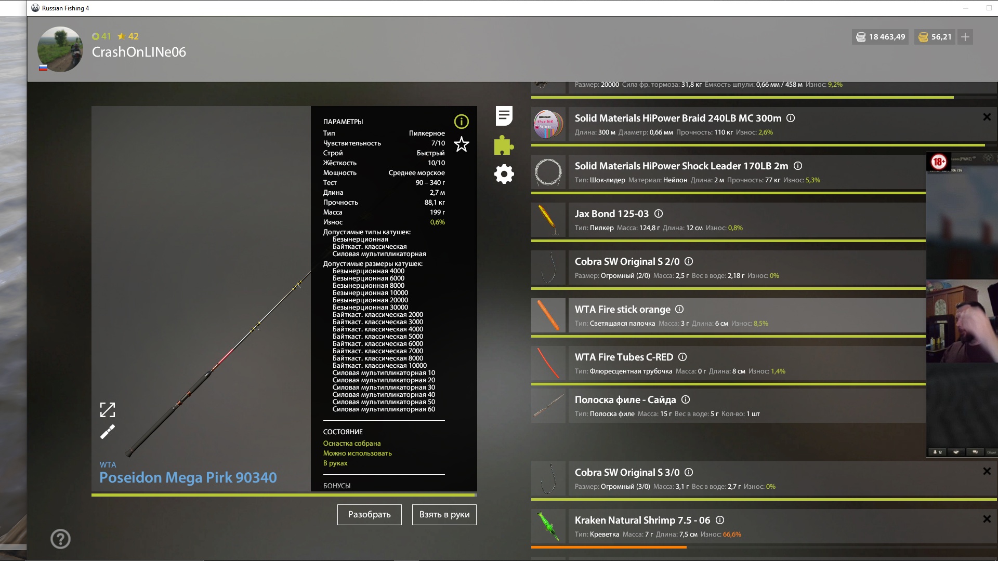Click the Poseidon Mega Pirk 90340 rod name
The height and width of the screenshot is (561, 998).
(188, 477)
